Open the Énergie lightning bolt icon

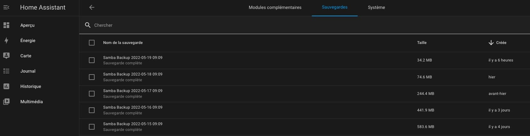6,40
